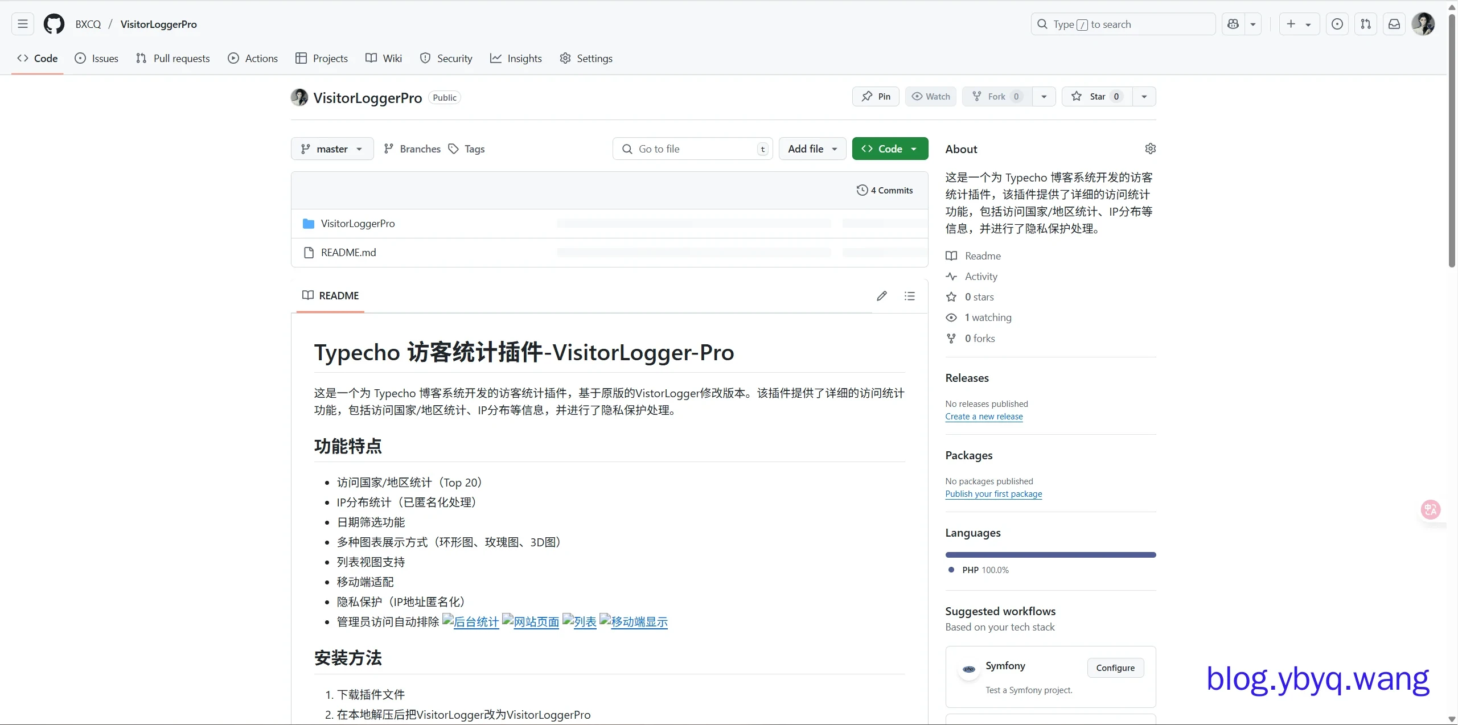Click the PHP language bar
This screenshot has width=1458, height=725.
[x=1050, y=554]
